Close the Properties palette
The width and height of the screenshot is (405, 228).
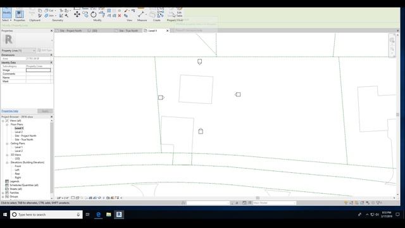[51, 31]
